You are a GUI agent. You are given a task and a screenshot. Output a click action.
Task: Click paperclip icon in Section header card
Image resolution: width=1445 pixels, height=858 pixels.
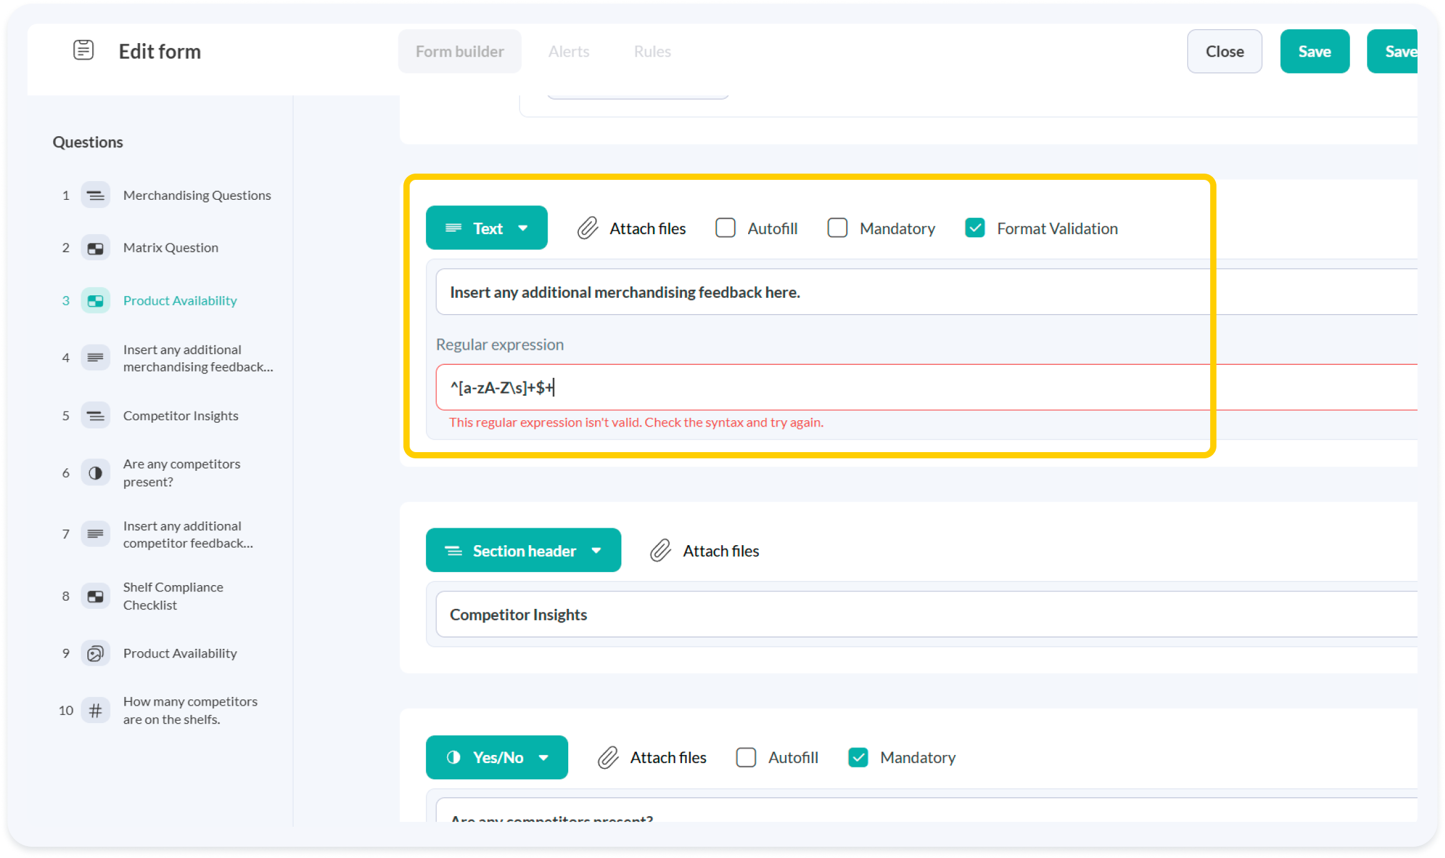661,551
